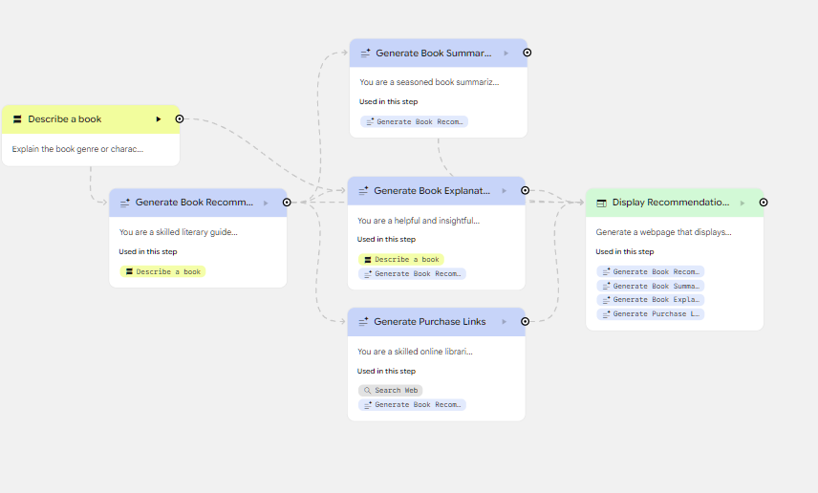The width and height of the screenshot is (818, 493).
Task: Select the Generate Purchase Links node title
Action: pyautogui.click(x=430, y=322)
